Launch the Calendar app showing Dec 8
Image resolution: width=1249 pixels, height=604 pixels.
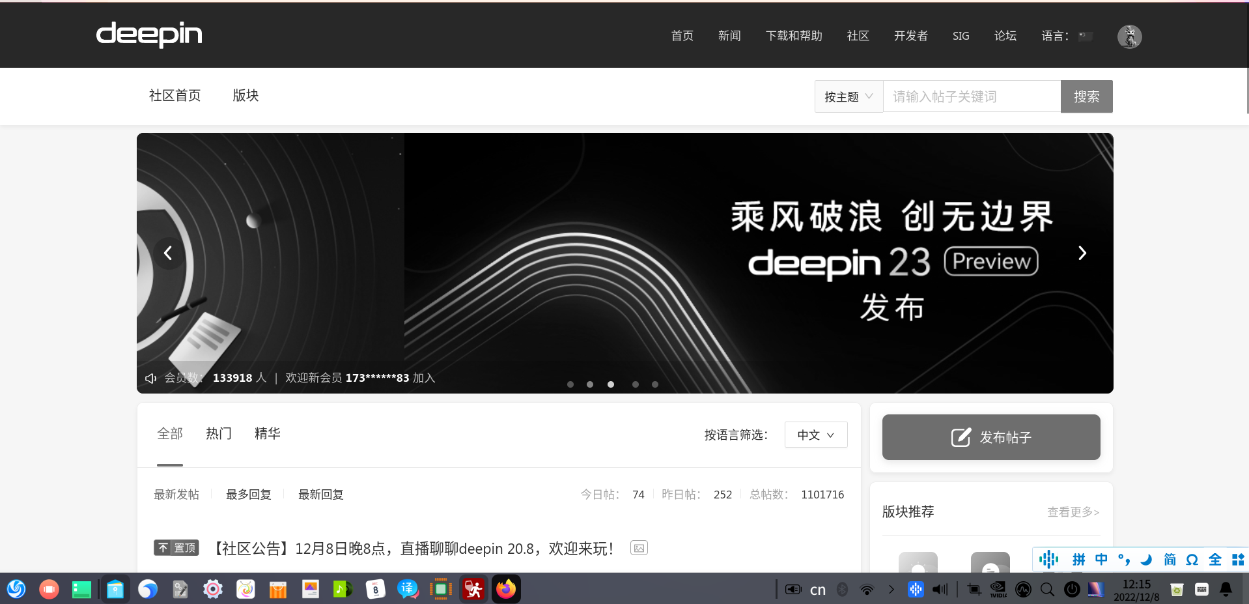tap(376, 589)
